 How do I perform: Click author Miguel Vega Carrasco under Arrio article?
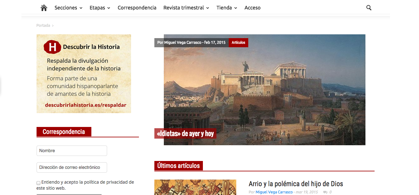coord(274,192)
